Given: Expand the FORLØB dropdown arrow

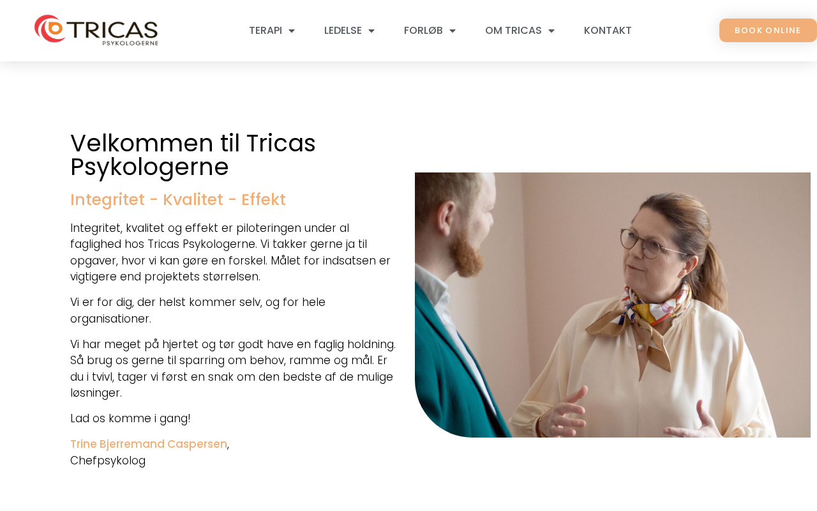Looking at the screenshot, I should click(x=453, y=31).
